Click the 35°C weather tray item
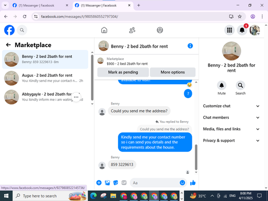268x201 pixels. point(198,196)
